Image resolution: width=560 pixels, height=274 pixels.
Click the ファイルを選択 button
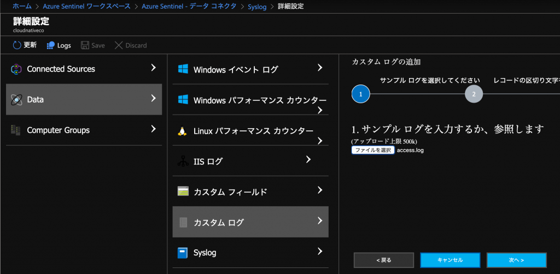click(x=373, y=150)
